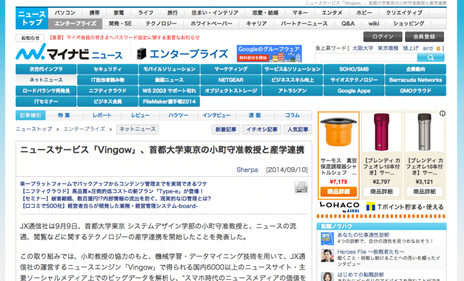Click the LOHACO by ASKUL logo

coord(339,207)
